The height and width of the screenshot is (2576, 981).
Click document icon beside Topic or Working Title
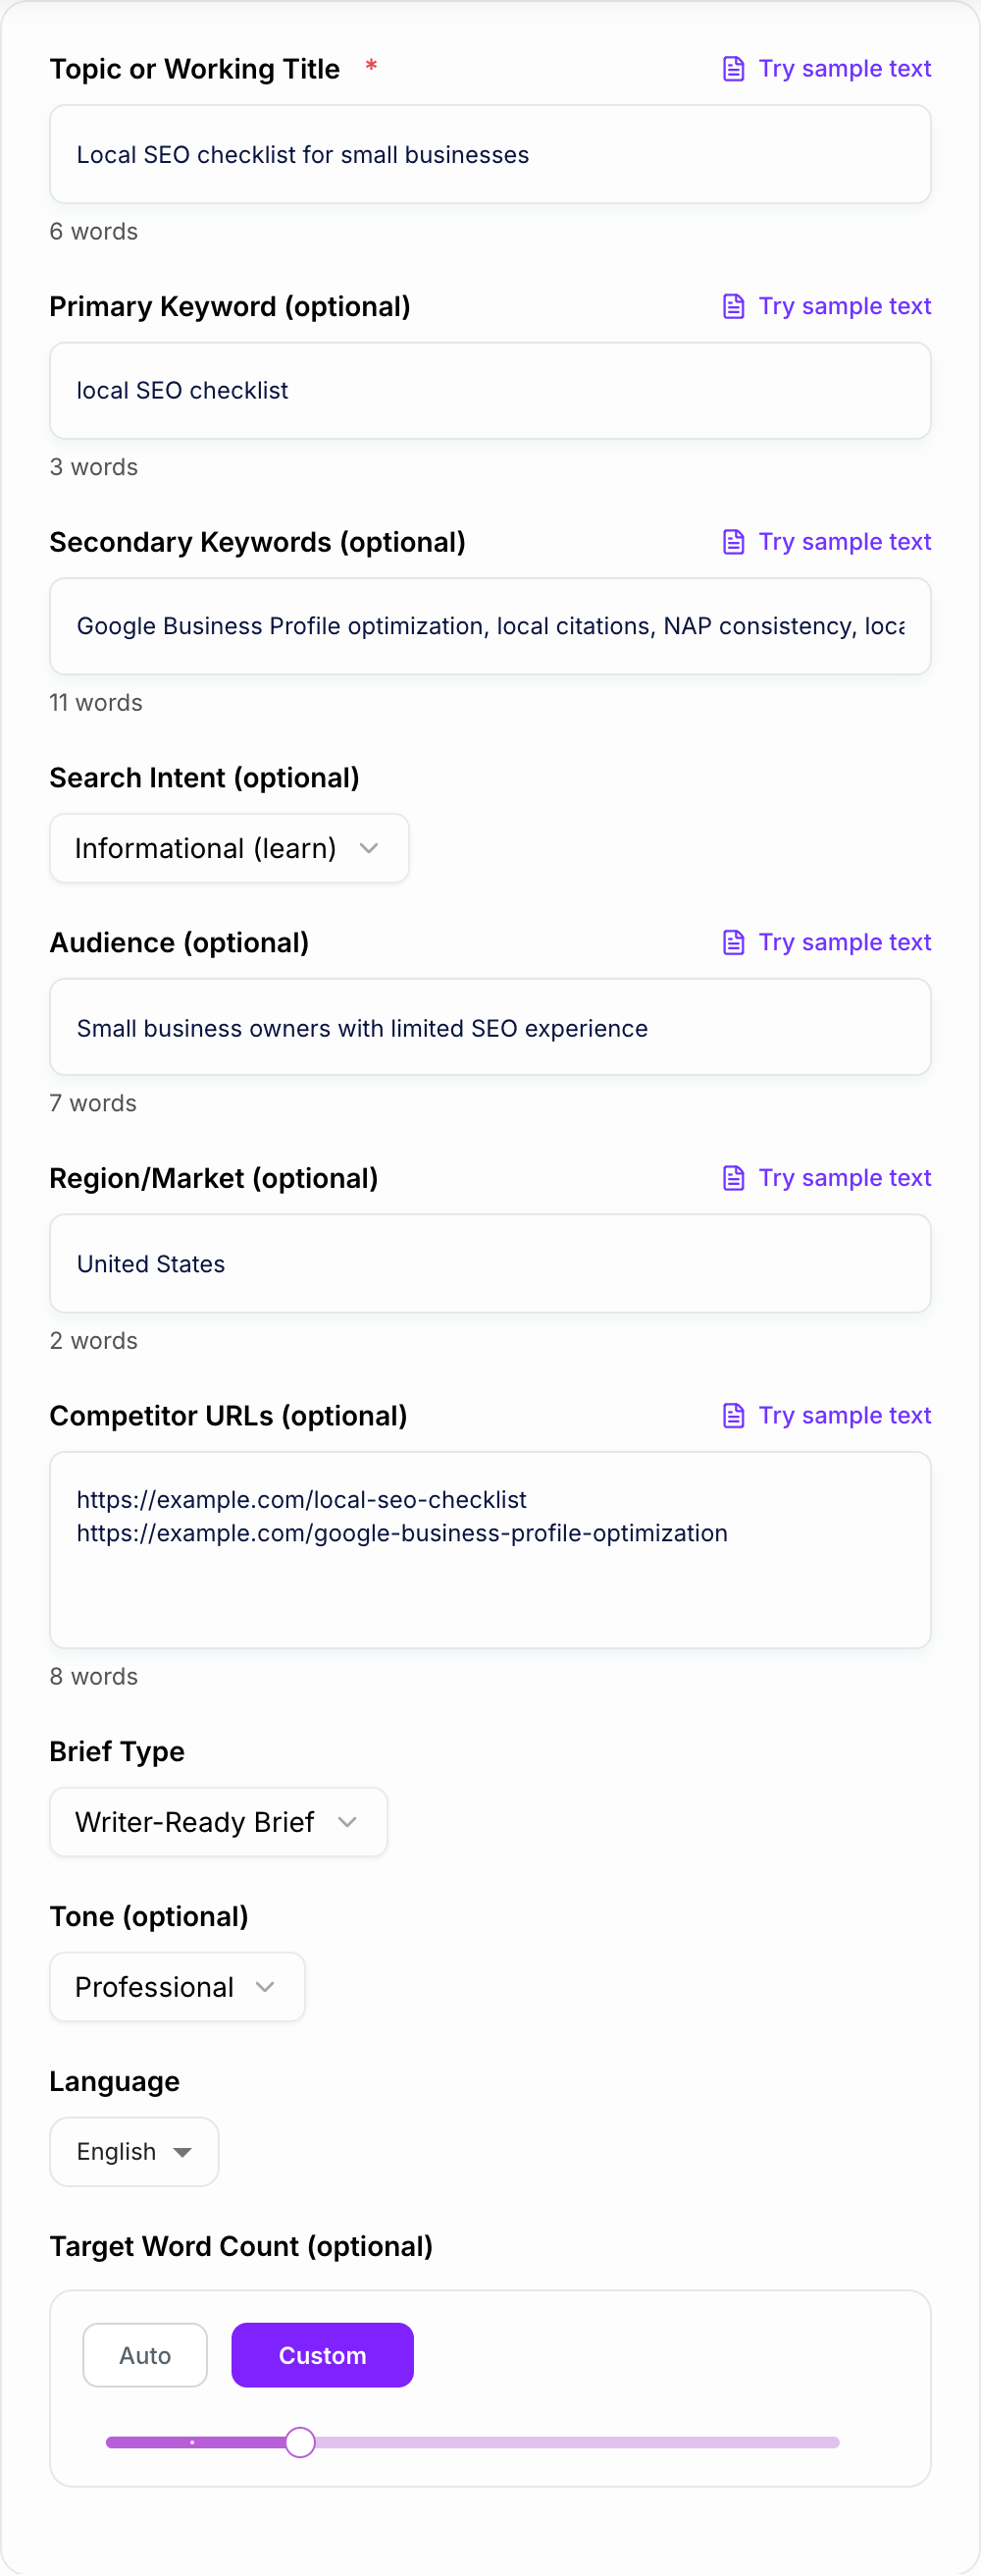point(733,69)
